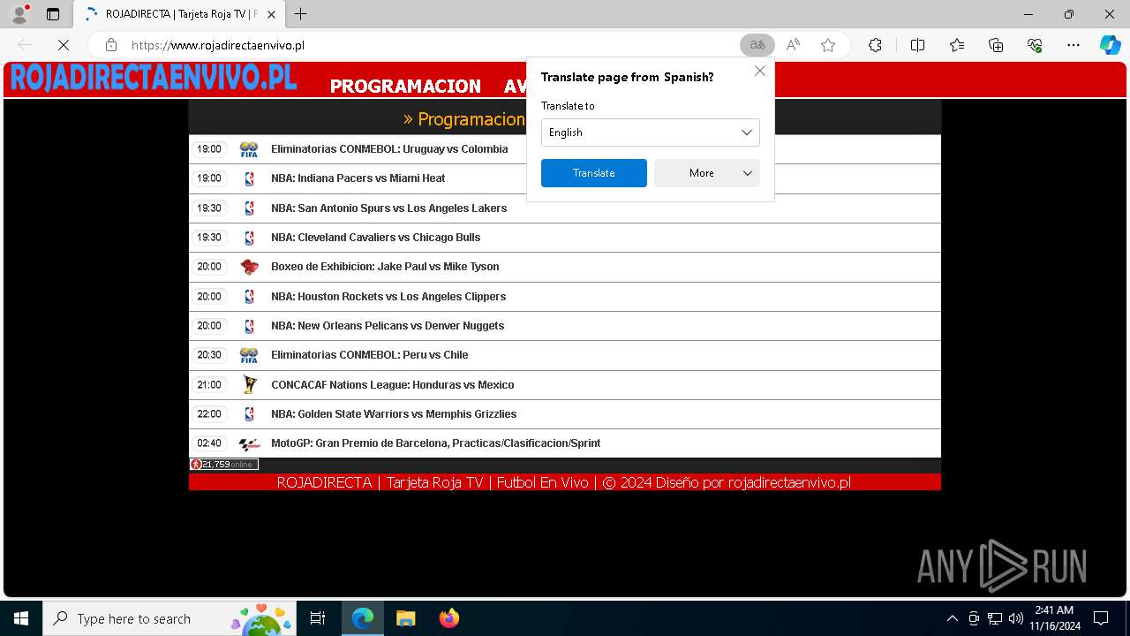1130x636 pixels.
Task: Open Task View on taskbar
Action: [318, 618]
